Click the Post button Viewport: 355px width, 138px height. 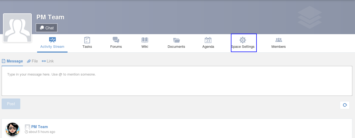[x=11, y=104]
